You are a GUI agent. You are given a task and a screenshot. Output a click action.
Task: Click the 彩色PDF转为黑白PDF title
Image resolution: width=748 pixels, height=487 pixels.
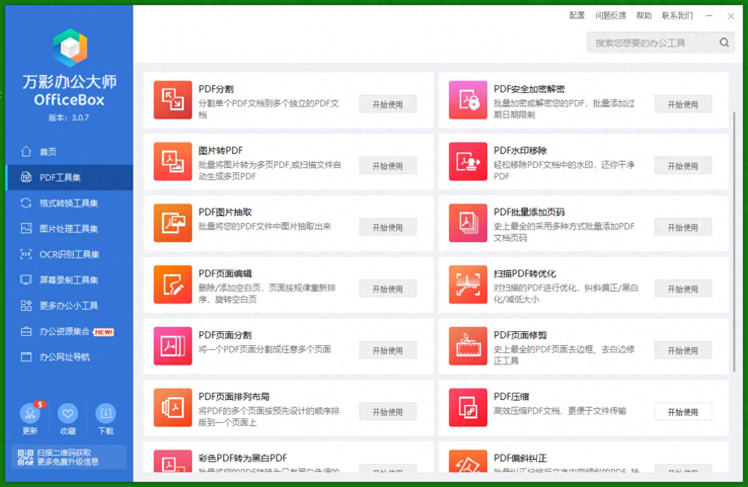tap(243, 458)
